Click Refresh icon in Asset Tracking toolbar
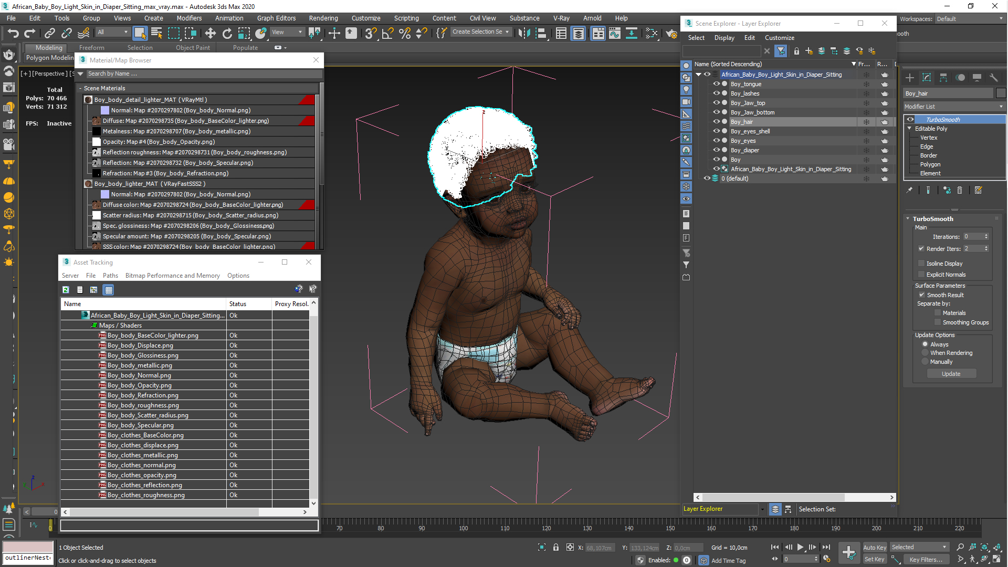Viewport: 1008px width, 567px height. [x=66, y=290]
